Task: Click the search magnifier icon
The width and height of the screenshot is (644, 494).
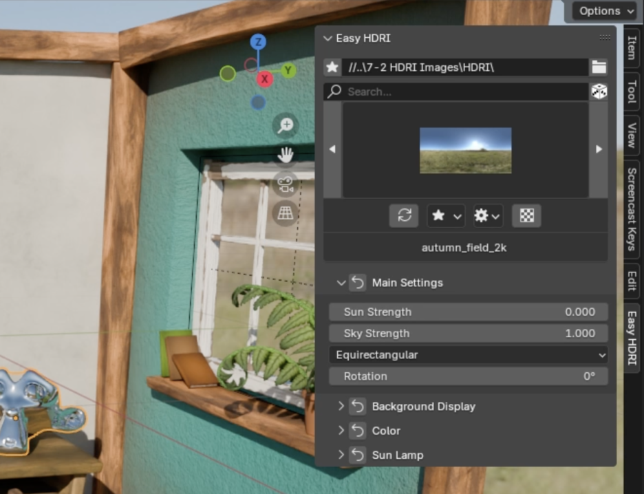Action: click(x=334, y=91)
